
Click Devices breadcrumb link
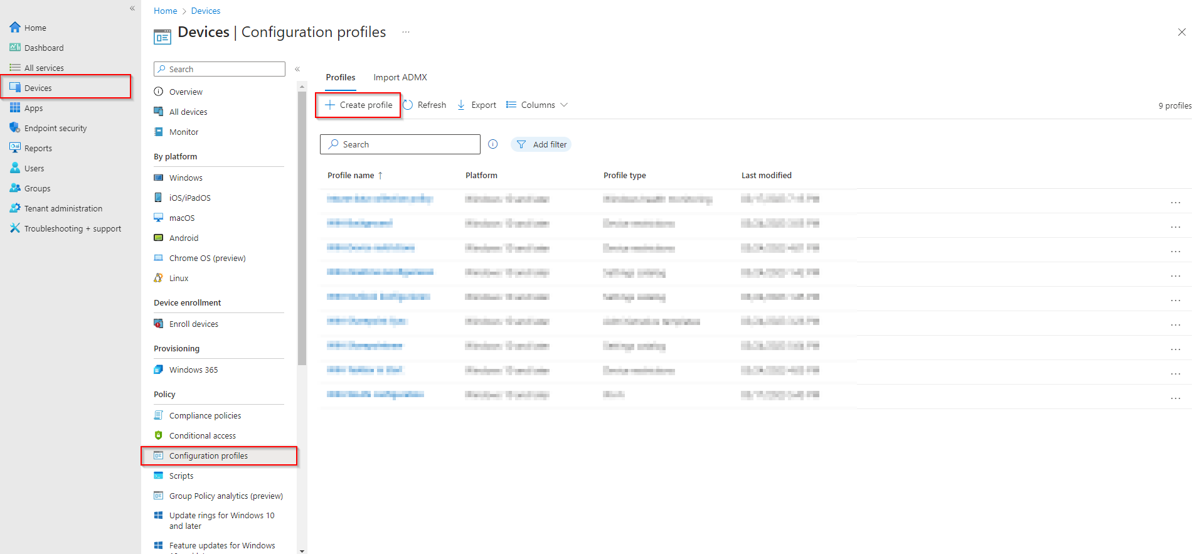206,11
